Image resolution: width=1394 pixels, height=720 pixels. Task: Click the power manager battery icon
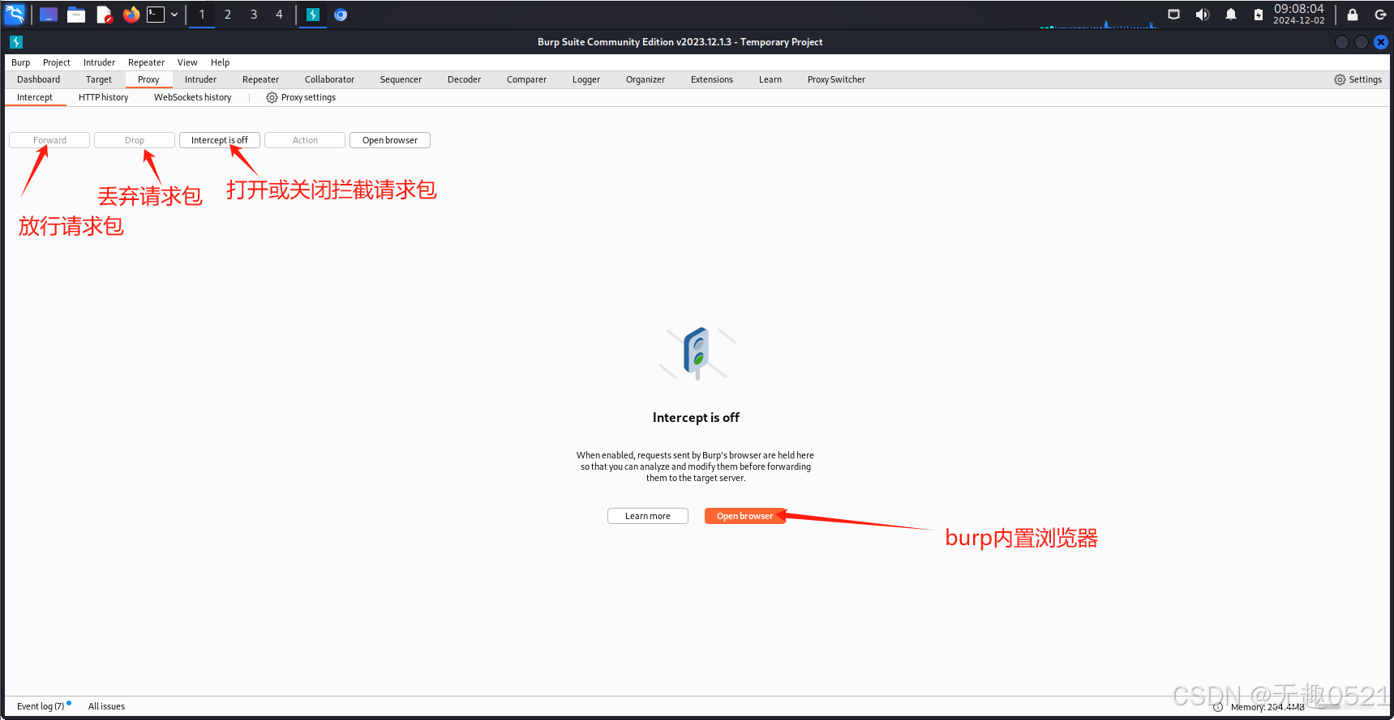[x=1259, y=15]
